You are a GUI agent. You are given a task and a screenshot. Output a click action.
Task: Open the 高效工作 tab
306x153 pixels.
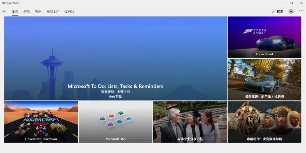click(x=53, y=11)
